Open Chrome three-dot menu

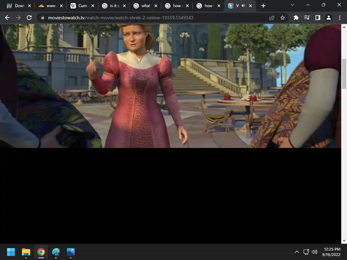coord(340,18)
